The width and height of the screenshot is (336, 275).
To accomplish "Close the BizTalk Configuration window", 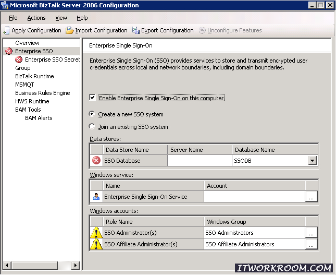I will 330,5.
